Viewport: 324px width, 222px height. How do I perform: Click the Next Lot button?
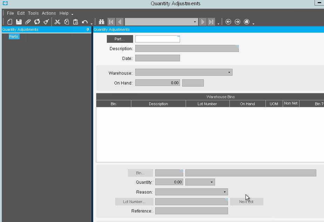(x=247, y=202)
